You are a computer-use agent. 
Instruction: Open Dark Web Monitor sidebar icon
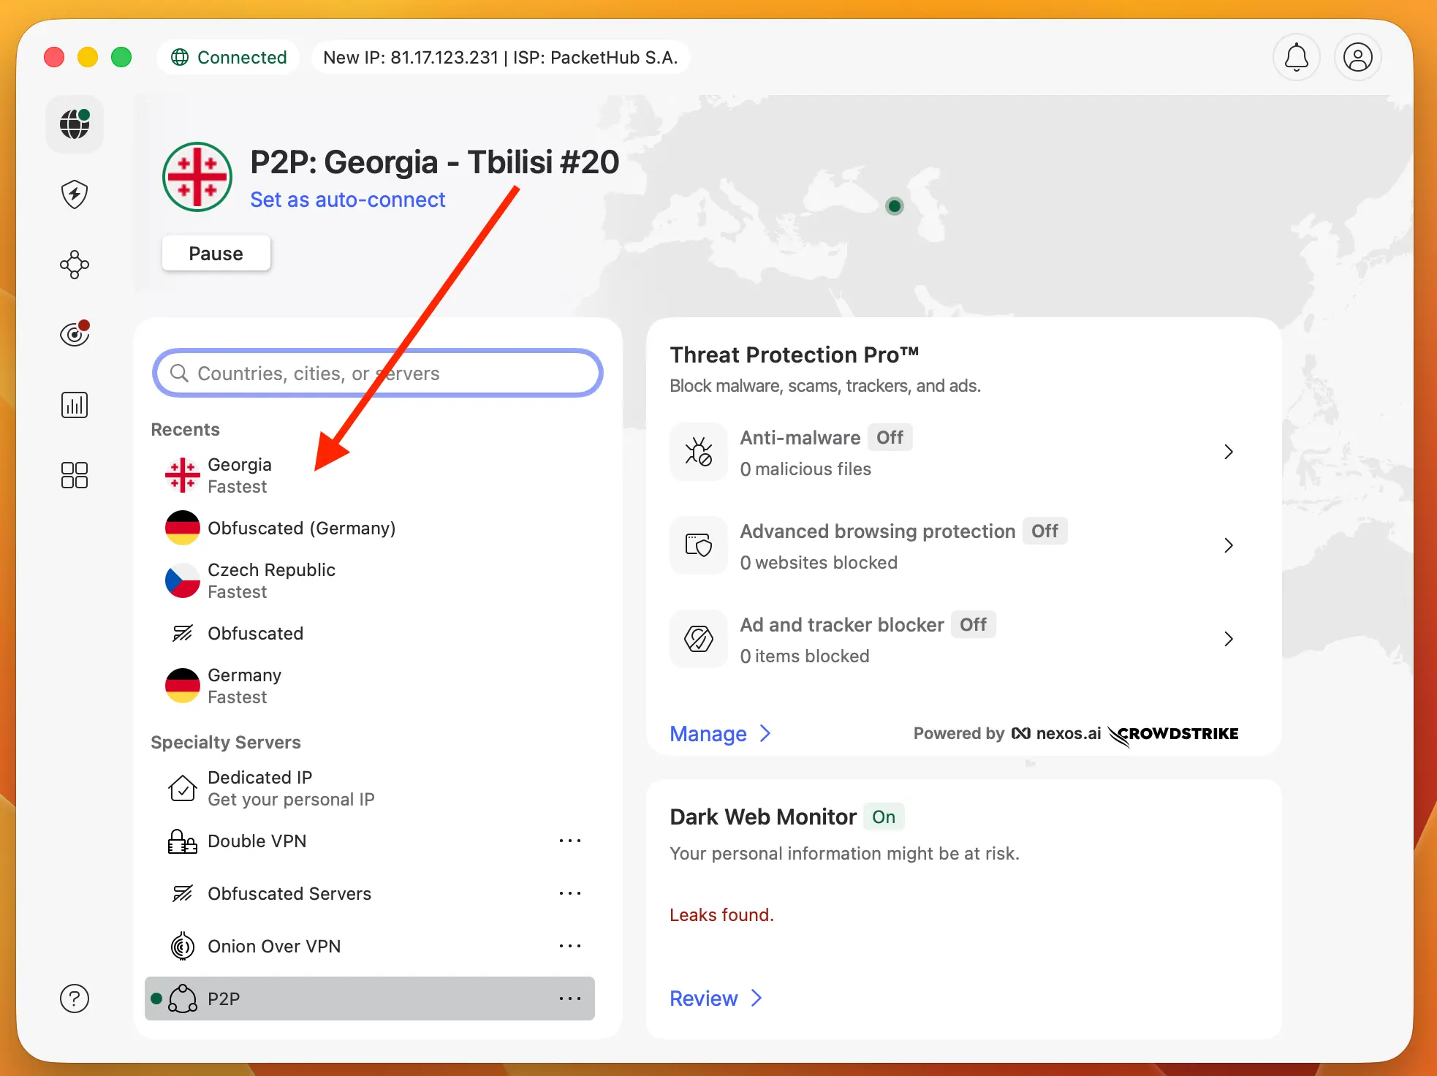pyautogui.click(x=74, y=334)
